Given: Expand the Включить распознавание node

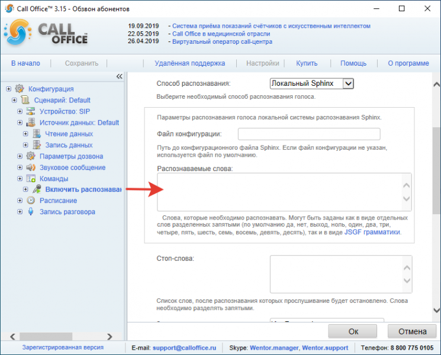Looking at the screenshot, I should click(25, 189).
